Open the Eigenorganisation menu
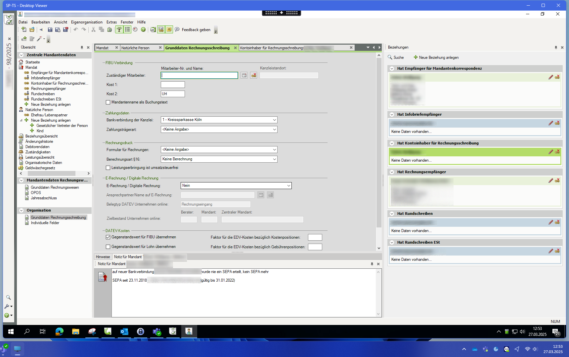Image resolution: width=569 pixels, height=357 pixels. [x=87, y=22]
